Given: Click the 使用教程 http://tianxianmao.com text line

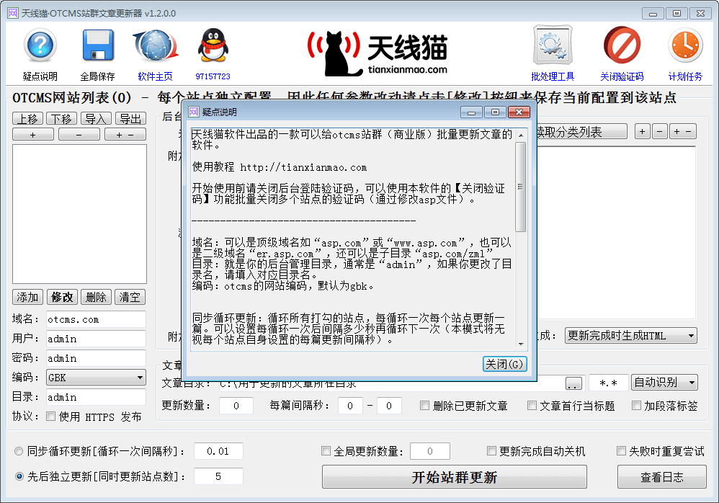Looking at the screenshot, I should pyautogui.click(x=280, y=167).
